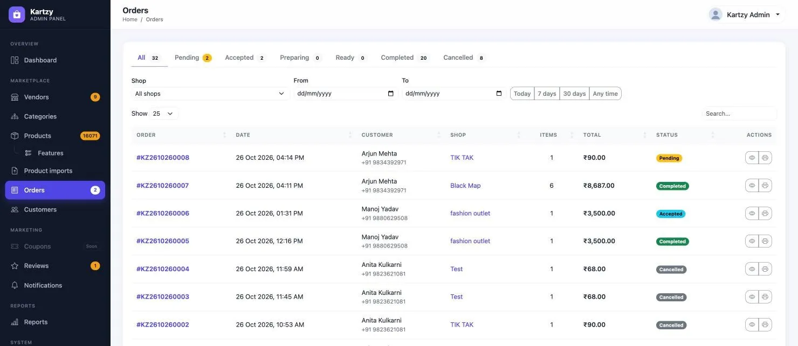Switch to the Completed tab
798x346 pixels.
(405, 58)
